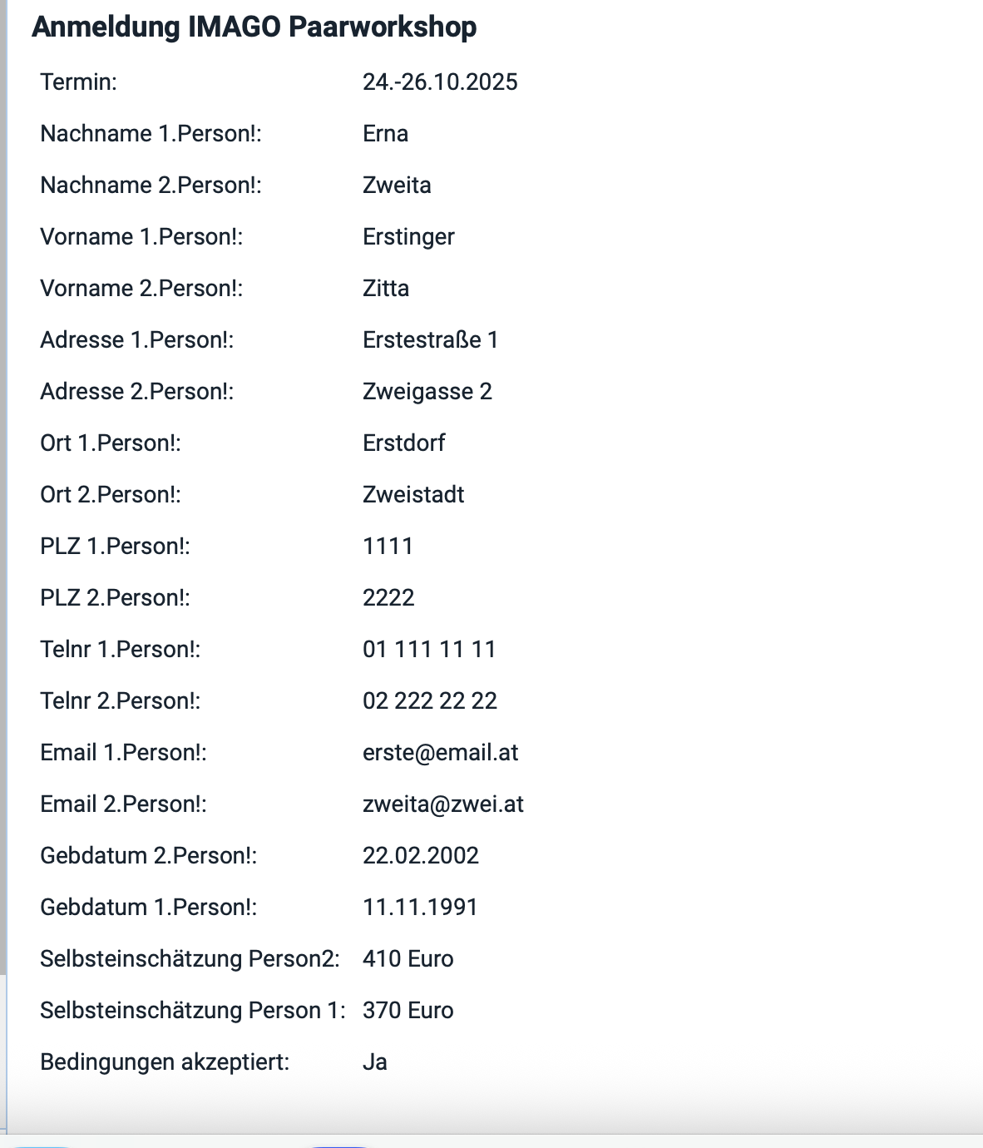Viewport: 983px width, 1148px height.
Task: Click phone number 01 111 11 11
Action: point(429,649)
